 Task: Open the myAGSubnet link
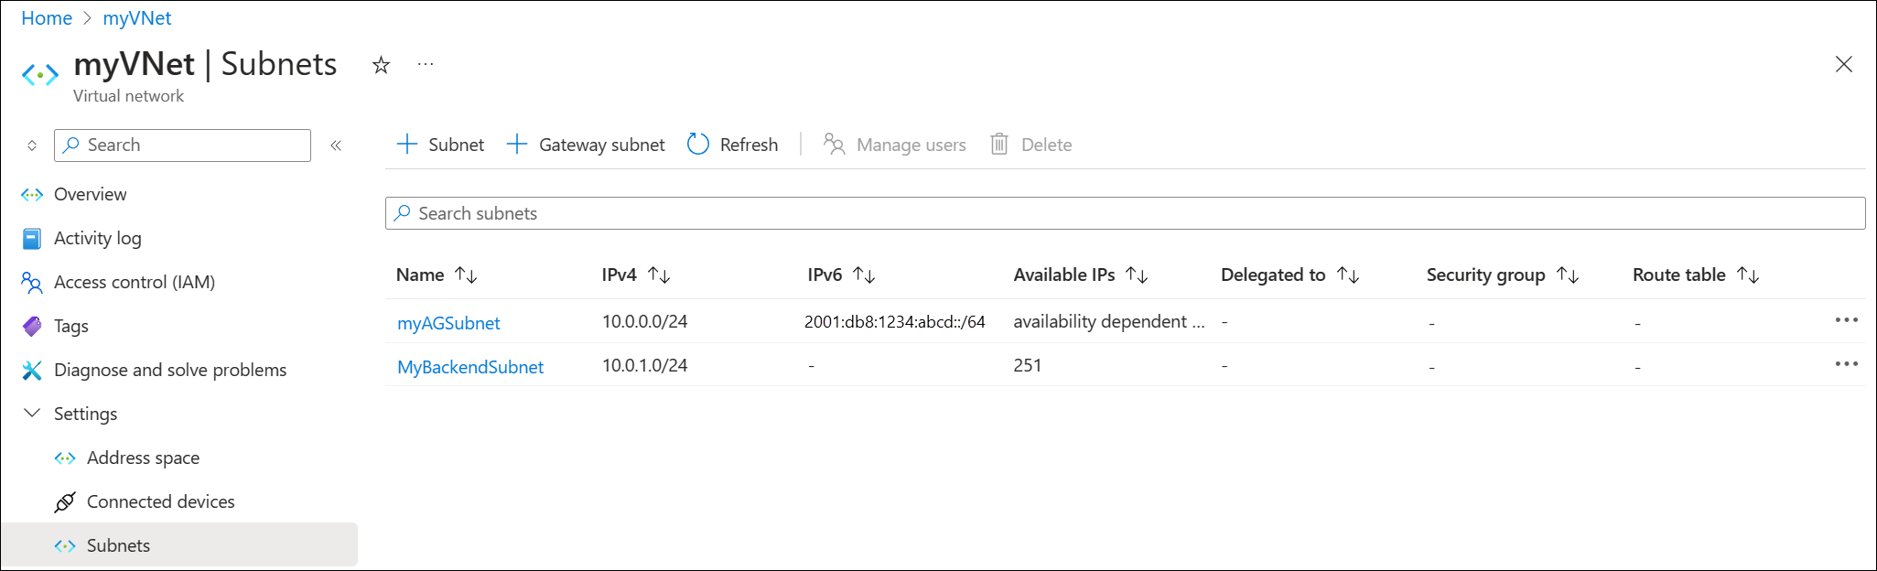coord(448,323)
